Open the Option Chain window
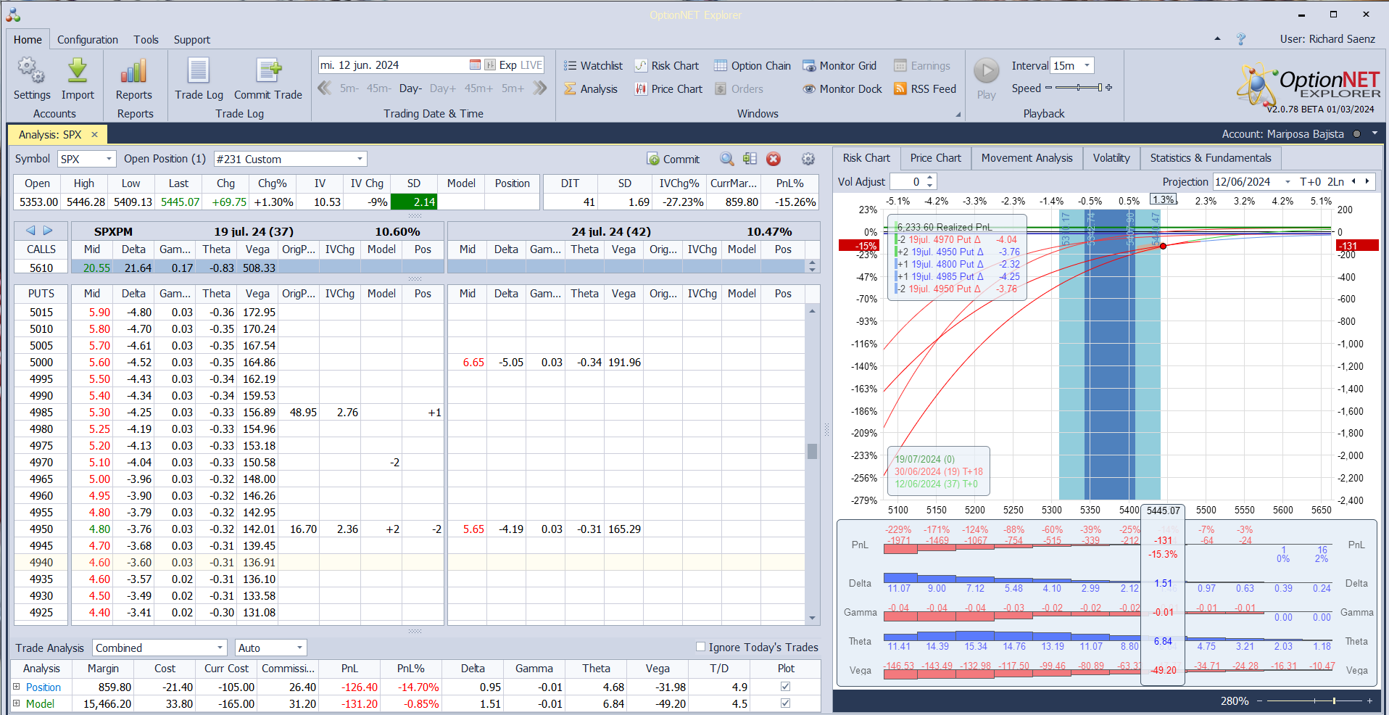 click(752, 66)
